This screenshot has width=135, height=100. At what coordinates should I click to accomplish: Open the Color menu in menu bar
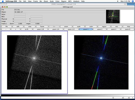58,1
